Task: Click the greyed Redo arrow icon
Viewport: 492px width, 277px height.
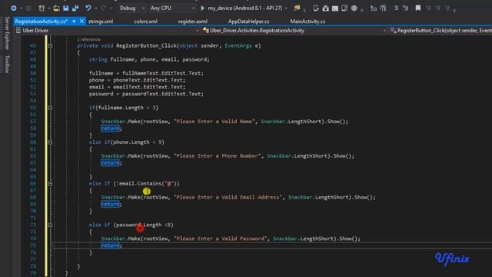Action: [103, 8]
